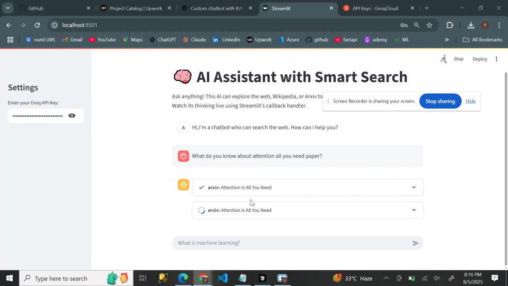Viewport: 508px width, 286px height.
Task: Switch to the Project Catalog Upwork tab
Action: click(x=136, y=8)
